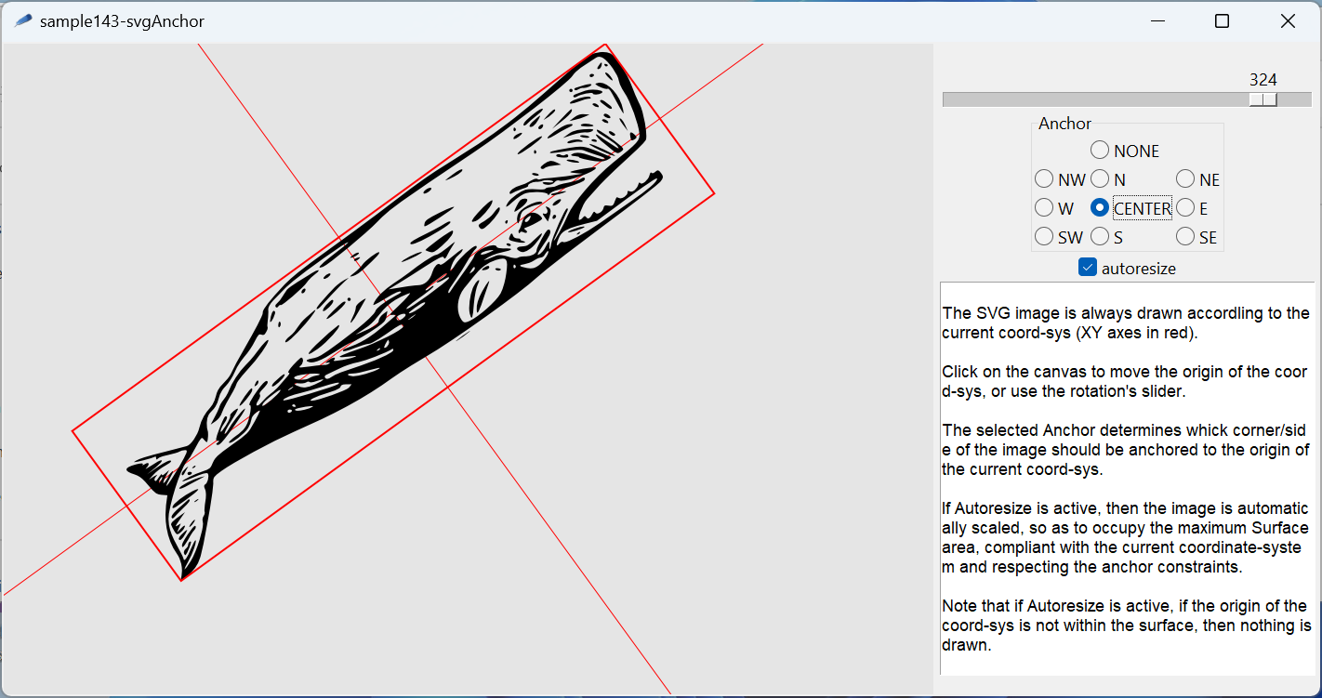Close the sample143-svgAnchor window
The image size is (1322, 698).
point(1288,20)
